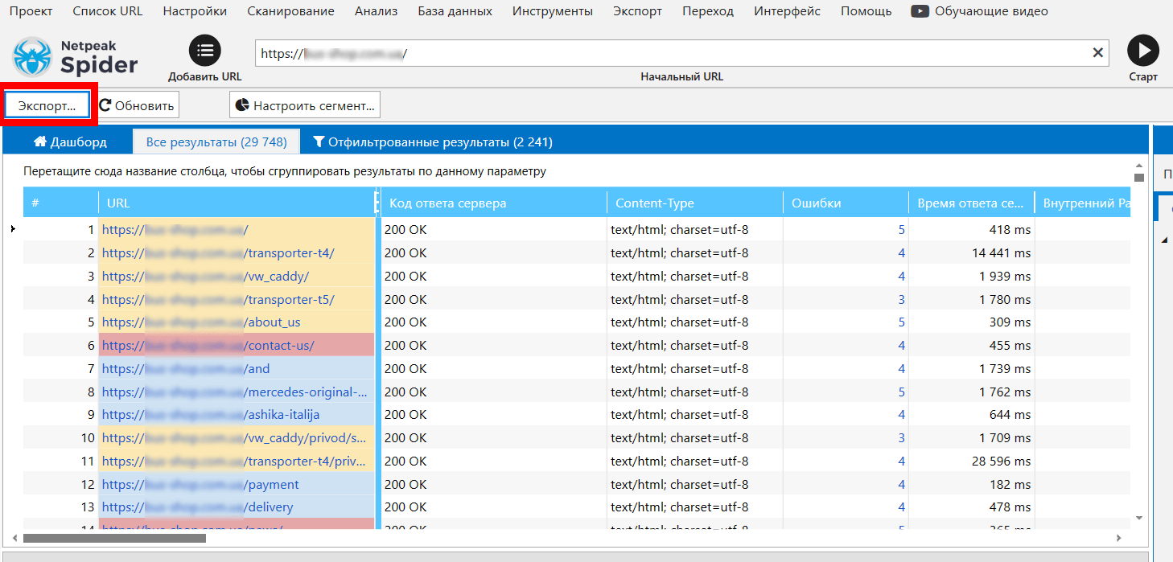Click the YouTube icon near Обучающие видео

pos(919,11)
